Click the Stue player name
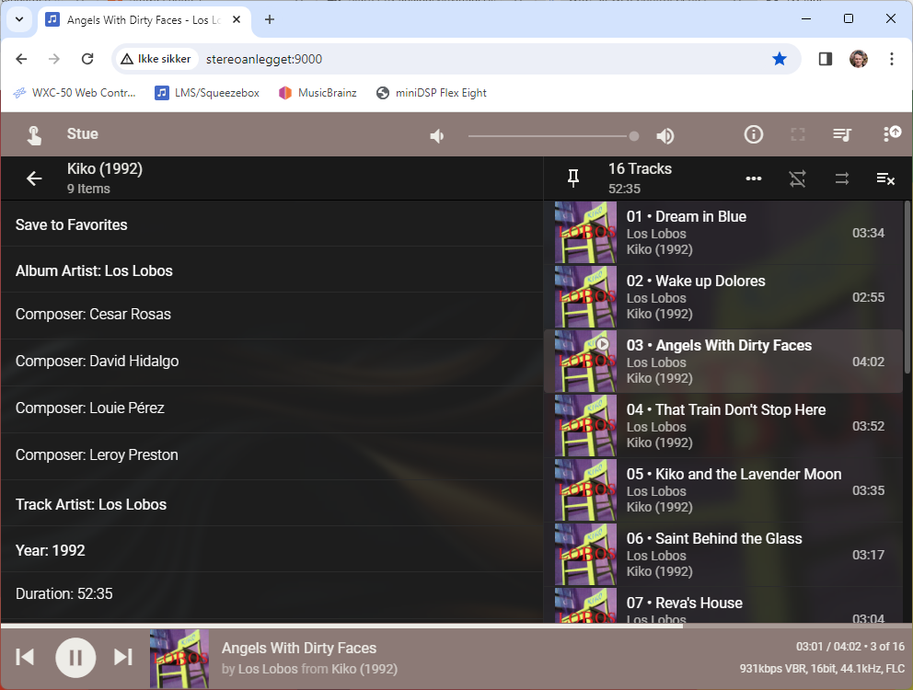The height and width of the screenshot is (690, 913). (82, 134)
